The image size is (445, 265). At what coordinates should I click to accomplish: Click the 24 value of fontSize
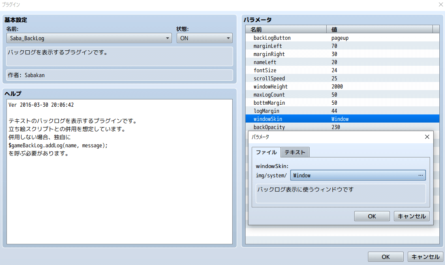(x=334, y=70)
